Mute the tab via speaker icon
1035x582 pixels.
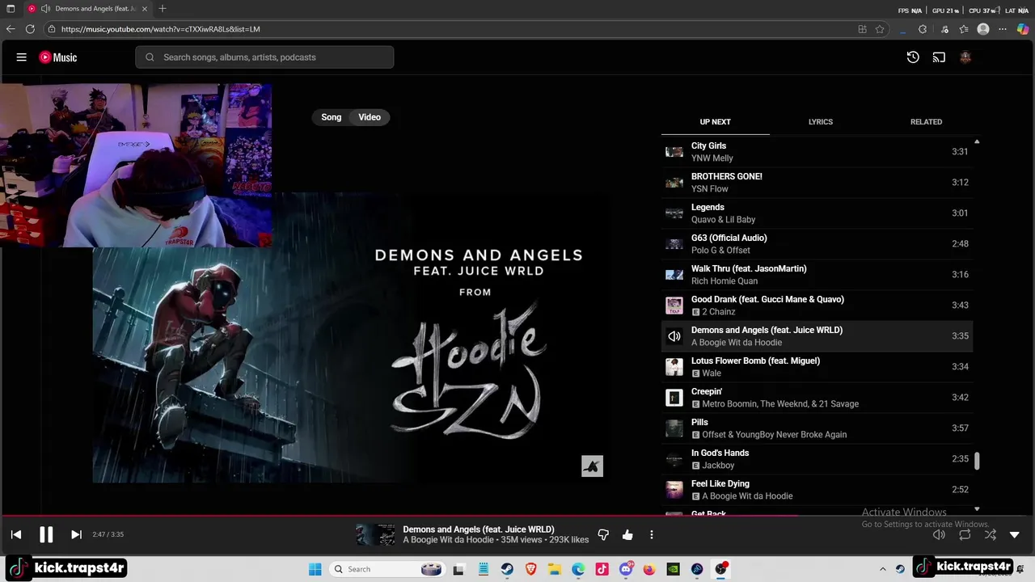coord(45,9)
